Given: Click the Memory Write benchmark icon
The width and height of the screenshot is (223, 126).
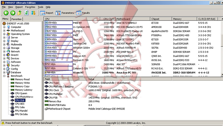Looking at the screenshot, I should [12, 83].
